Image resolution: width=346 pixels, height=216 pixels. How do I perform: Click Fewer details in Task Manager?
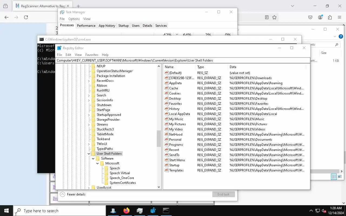coord(73,194)
